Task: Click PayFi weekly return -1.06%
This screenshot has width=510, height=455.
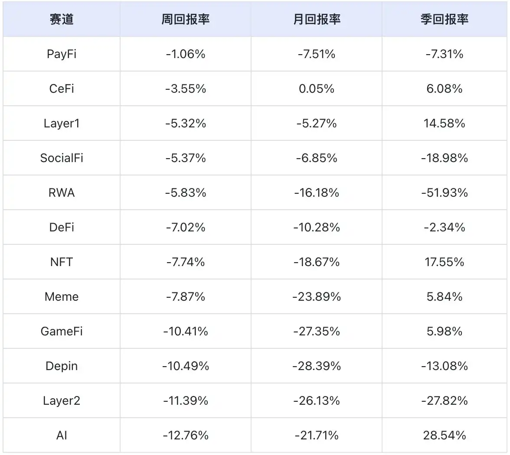Action: [186, 54]
